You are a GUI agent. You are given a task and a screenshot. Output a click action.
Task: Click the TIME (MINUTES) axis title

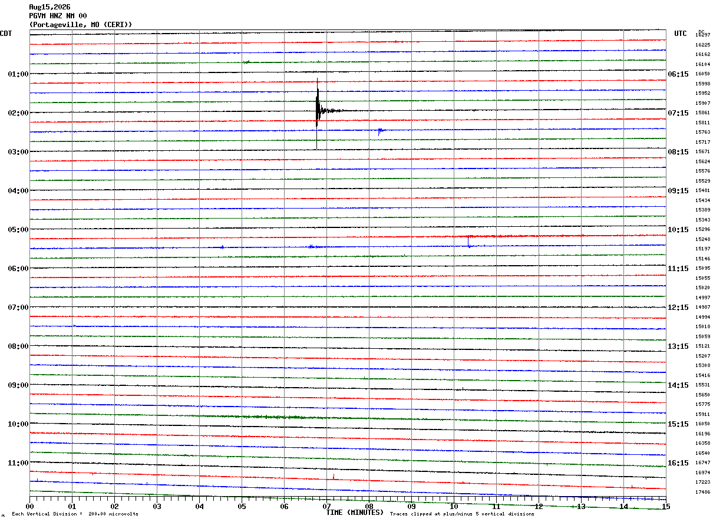pyautogui.click(x=355, y=513)
